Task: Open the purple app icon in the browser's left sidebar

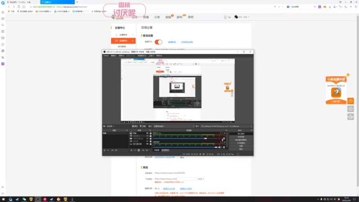Action: pyautogui.click(x=3, y=64)
